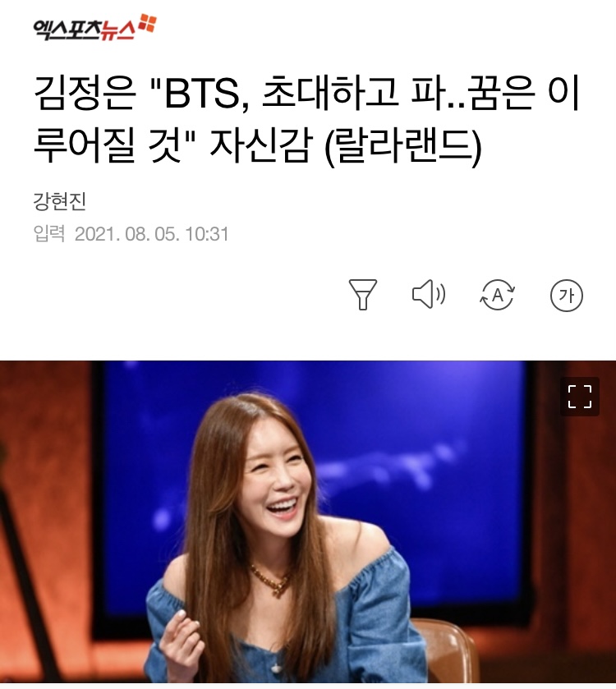Expand the photo with fullscreen icon
Screen dimensions: 616x689
click(580, 397)
